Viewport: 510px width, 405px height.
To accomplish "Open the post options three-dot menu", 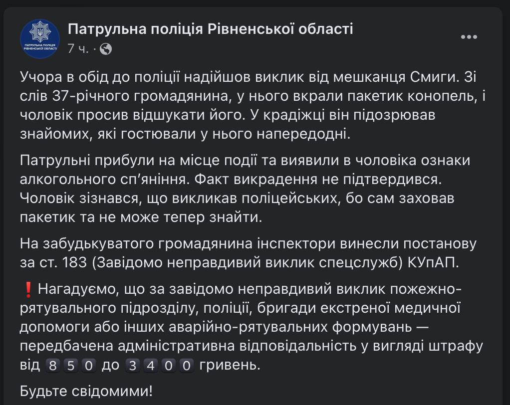I will tap(469, 37).
